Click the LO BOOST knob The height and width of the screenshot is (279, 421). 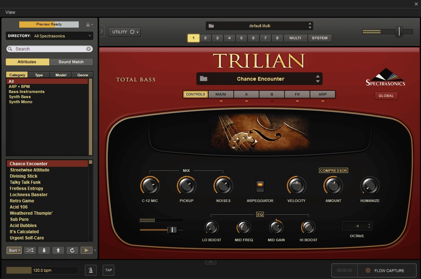212,228
